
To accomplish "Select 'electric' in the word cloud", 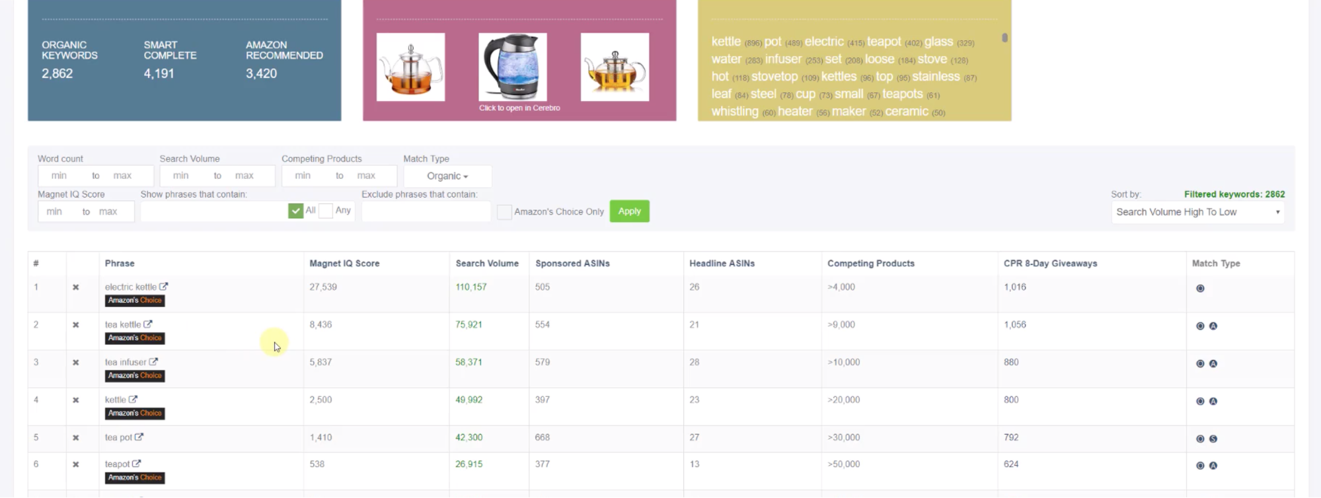I will click(x=824, y=42).
